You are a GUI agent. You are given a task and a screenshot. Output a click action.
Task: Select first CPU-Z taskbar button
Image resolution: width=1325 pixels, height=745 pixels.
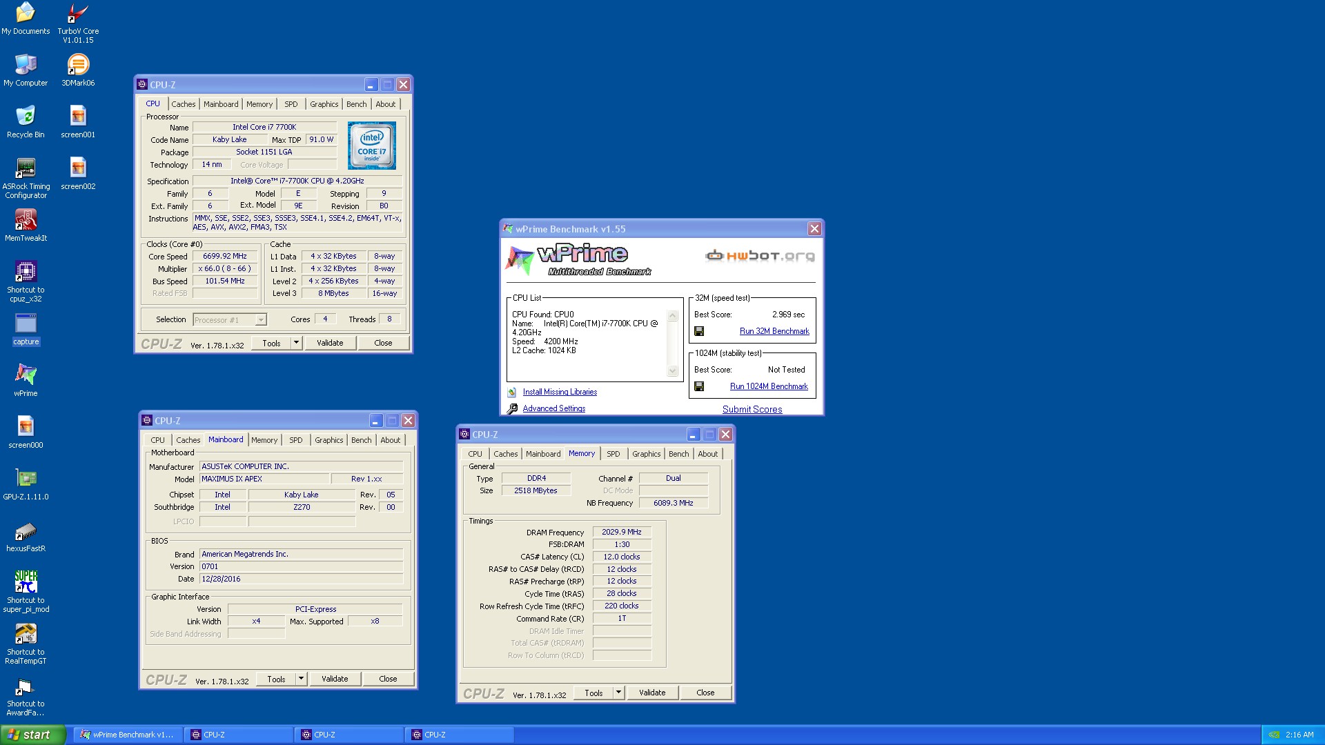[239, 735]
